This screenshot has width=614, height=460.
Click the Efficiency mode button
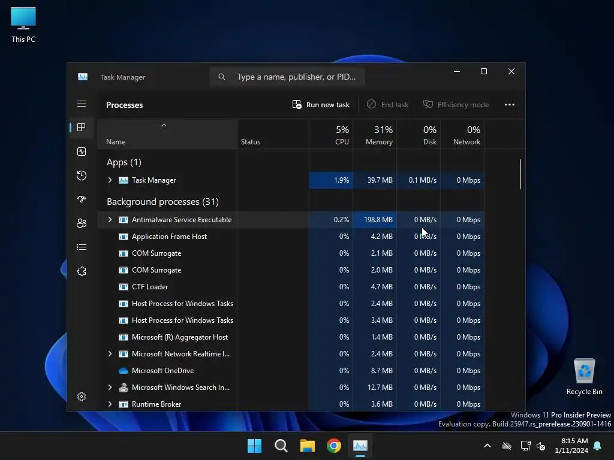(x=456, y=104)
